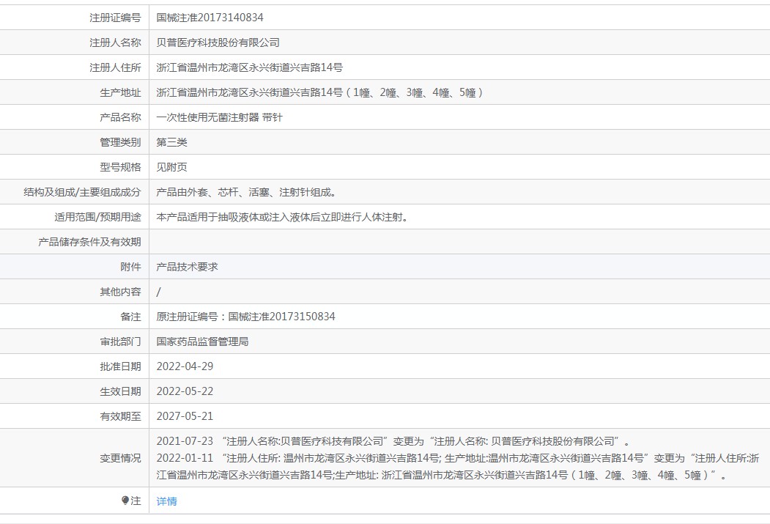Click the 生产地址 label
This screenshot has height=524, width=770.
(x=120, y=92)
